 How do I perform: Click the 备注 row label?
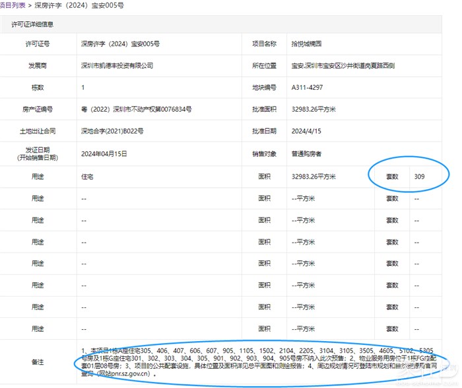click(38, 362)
